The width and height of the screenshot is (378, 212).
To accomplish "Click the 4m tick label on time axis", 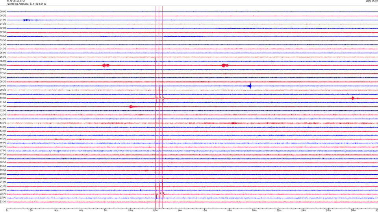I will pyautogui.click(x=56, y=210).
